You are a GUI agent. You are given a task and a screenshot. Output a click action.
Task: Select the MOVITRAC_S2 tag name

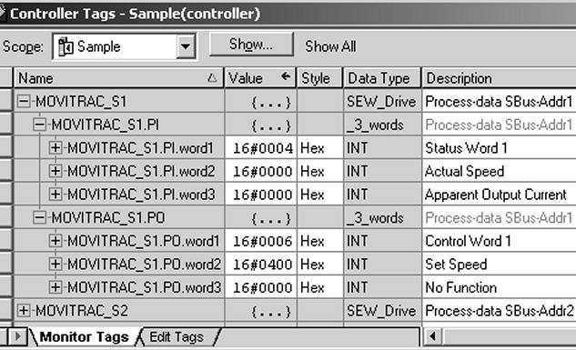pos(82,311)
